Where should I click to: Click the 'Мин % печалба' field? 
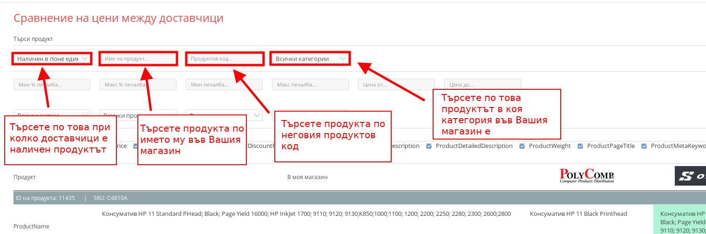click(x=52, y=85)
